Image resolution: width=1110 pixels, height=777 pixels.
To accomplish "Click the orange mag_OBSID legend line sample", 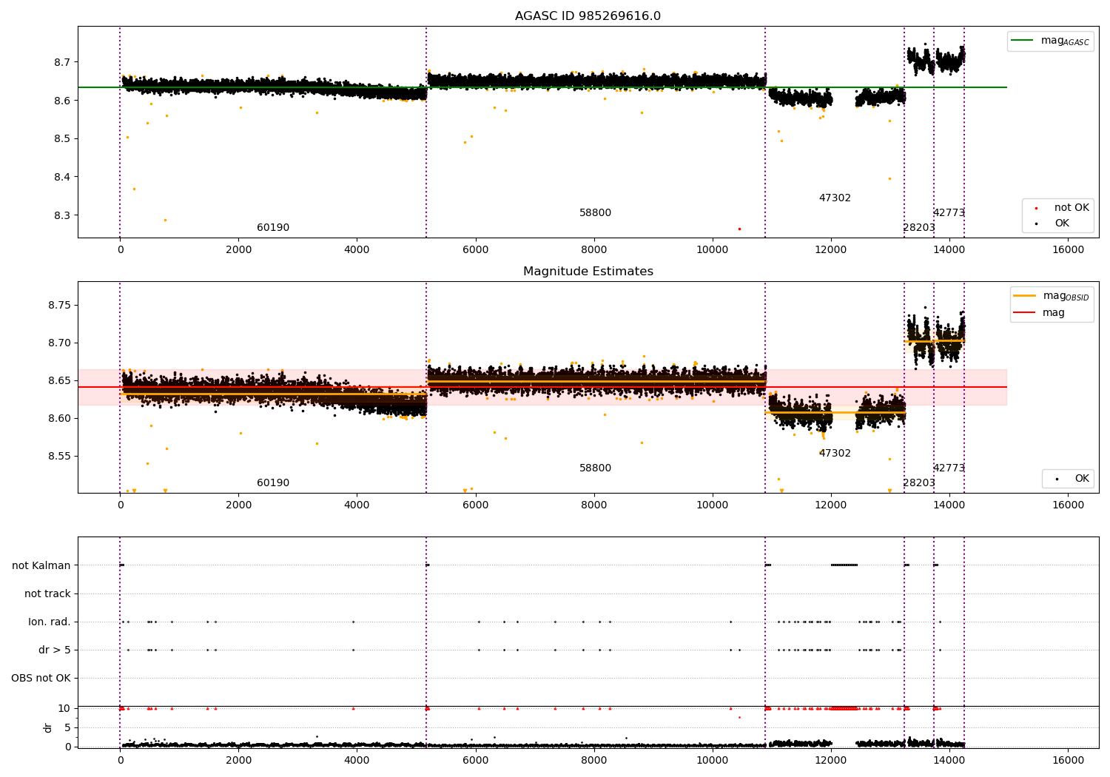I will 1025,296.
